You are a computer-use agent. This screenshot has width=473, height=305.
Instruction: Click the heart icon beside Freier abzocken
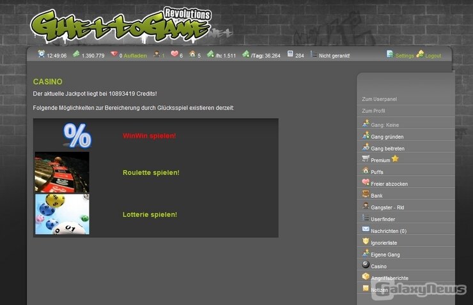(x=366, y=182)
